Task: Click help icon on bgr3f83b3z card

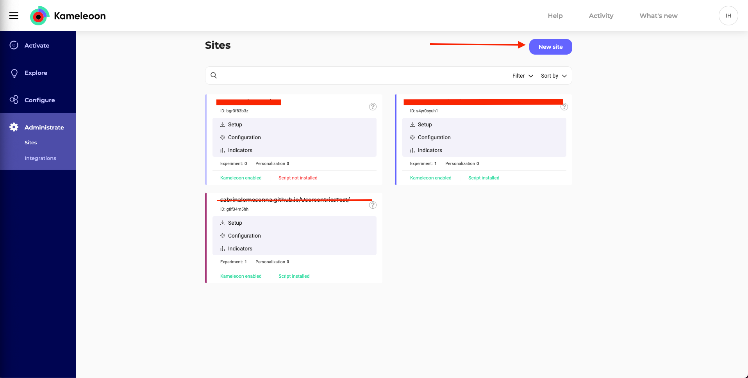Action: pos(373,106)
